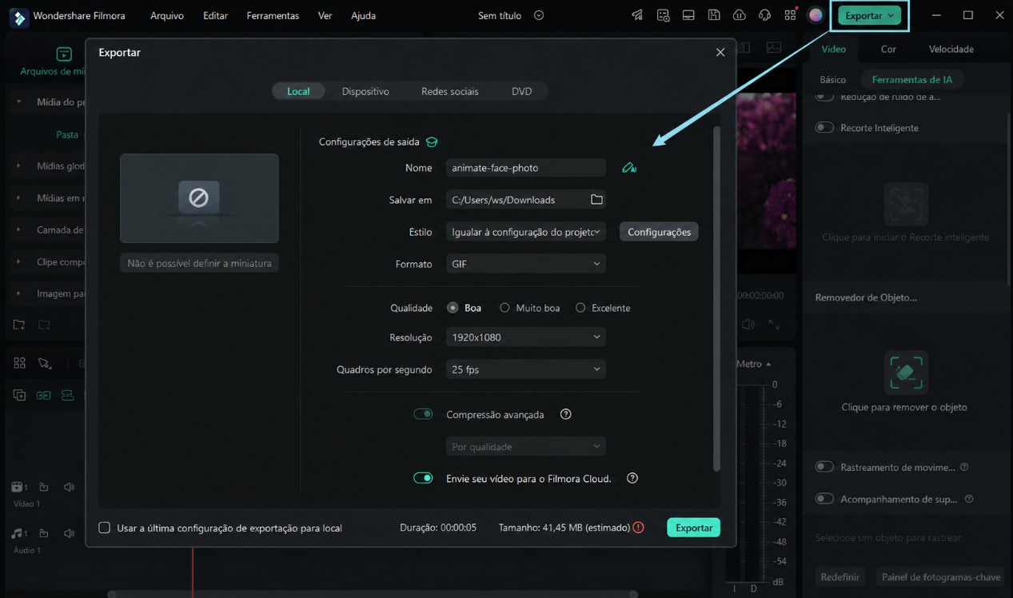Toggle Acompanhamento de superfície switch
This screenshot has height=598, width=1013.
824,499
